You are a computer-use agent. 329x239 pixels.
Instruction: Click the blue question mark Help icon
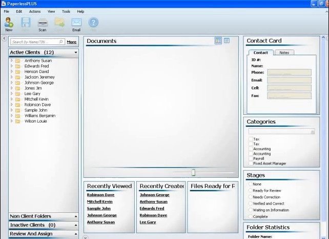click(93, 22)
